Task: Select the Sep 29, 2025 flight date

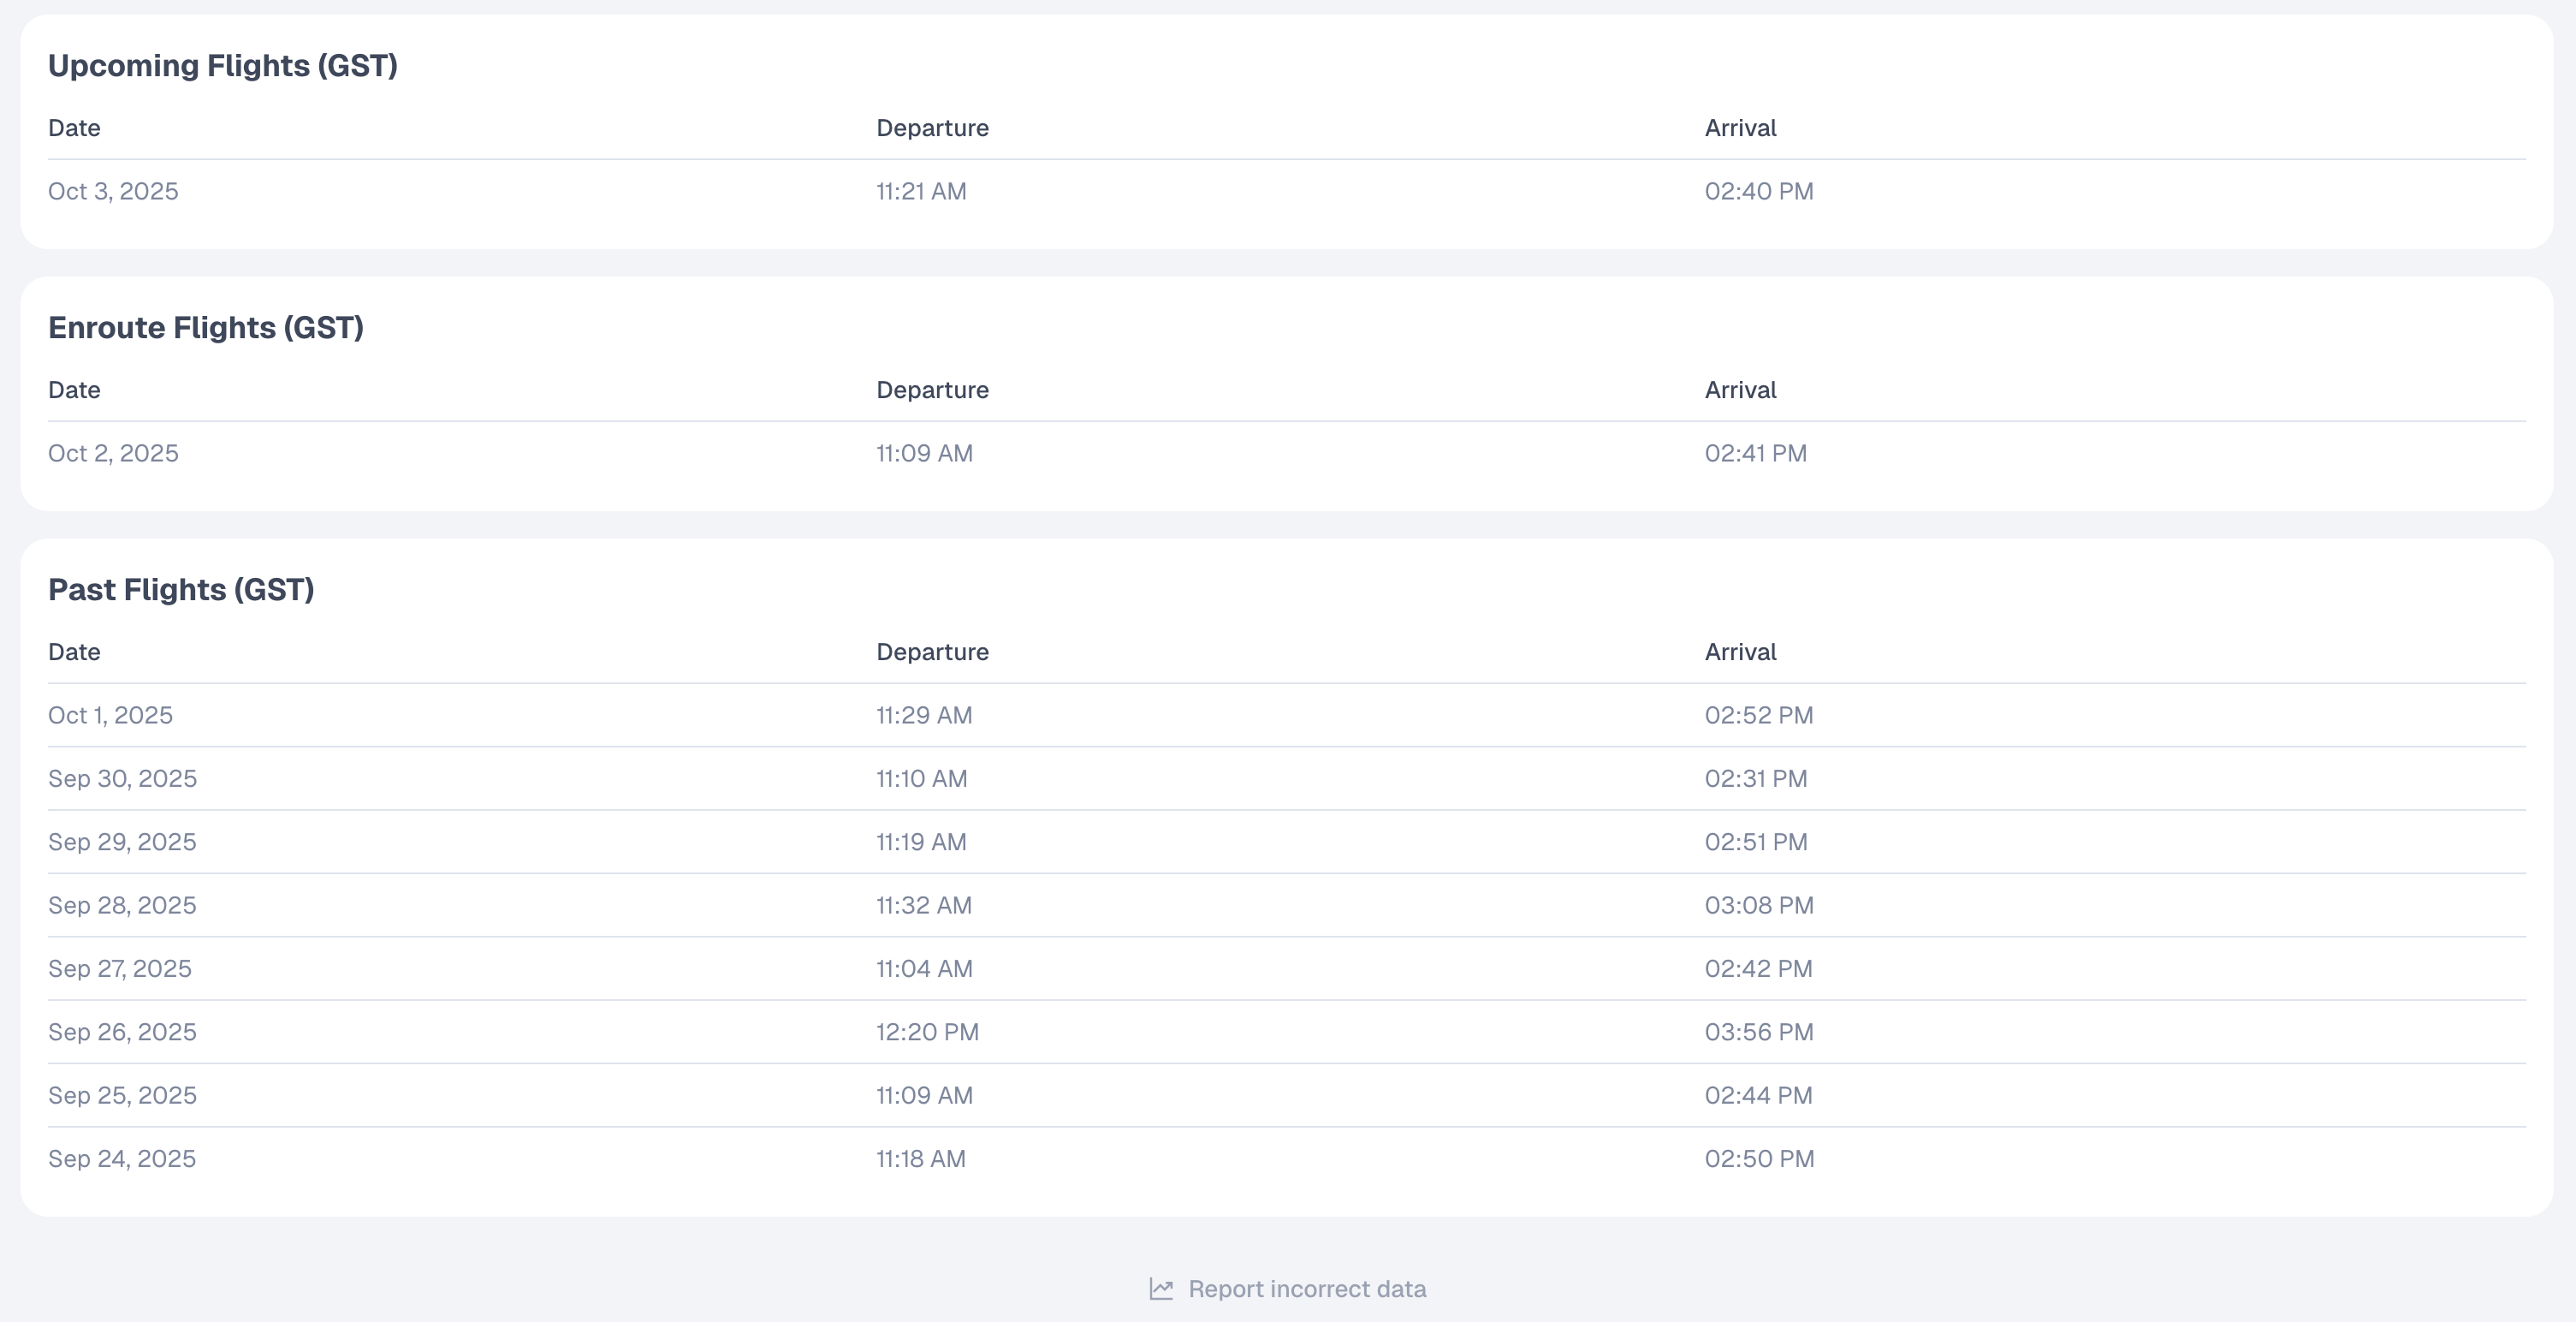Action: tap(122, 842)
